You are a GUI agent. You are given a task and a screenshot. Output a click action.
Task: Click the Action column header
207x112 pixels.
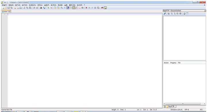166,63
